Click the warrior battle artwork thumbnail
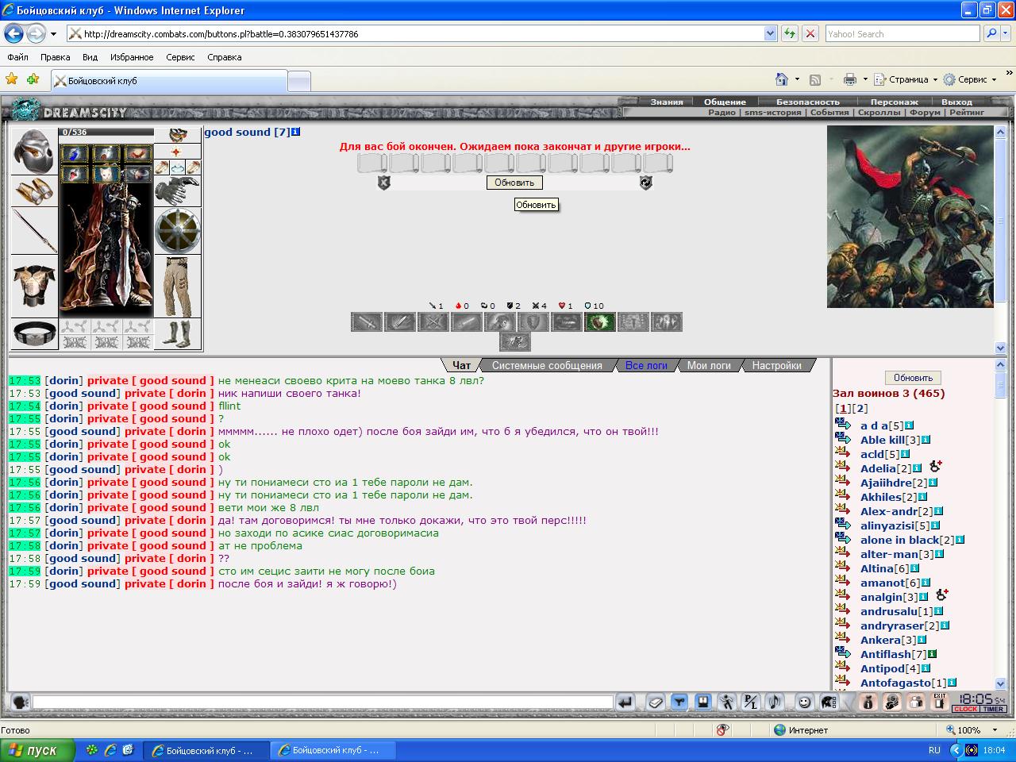This screenshot has height=762, width=1016. [910, 217]
